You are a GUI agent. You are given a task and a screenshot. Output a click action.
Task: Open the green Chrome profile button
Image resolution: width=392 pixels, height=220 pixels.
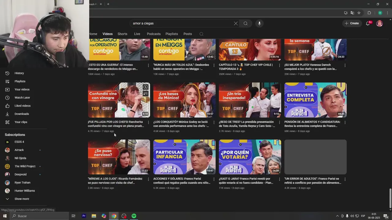click(x=380, y=13)
